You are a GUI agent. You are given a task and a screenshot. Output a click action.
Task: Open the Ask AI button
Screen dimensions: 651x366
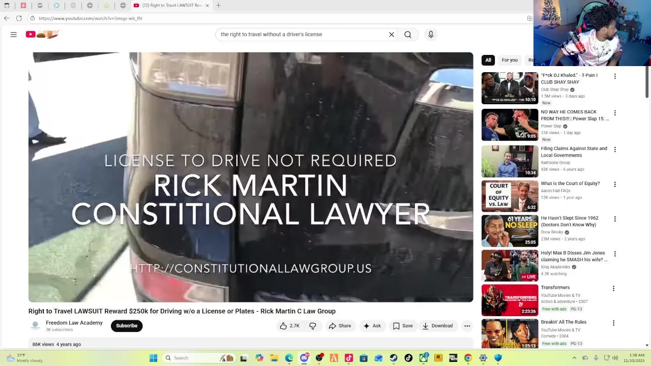pyautogui.click(x=372, y=326)
